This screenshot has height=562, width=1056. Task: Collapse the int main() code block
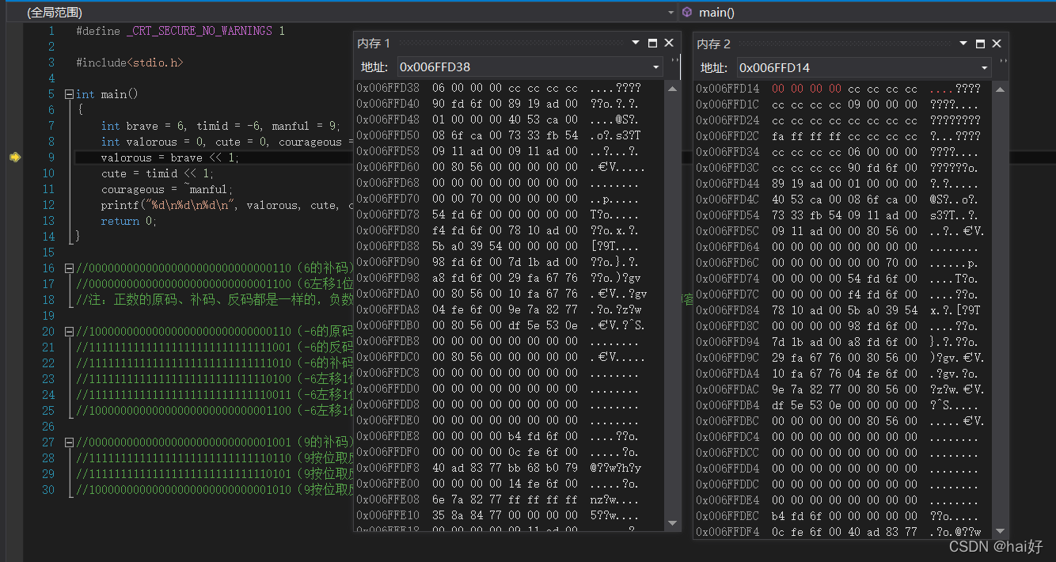[x=68, y=94]
